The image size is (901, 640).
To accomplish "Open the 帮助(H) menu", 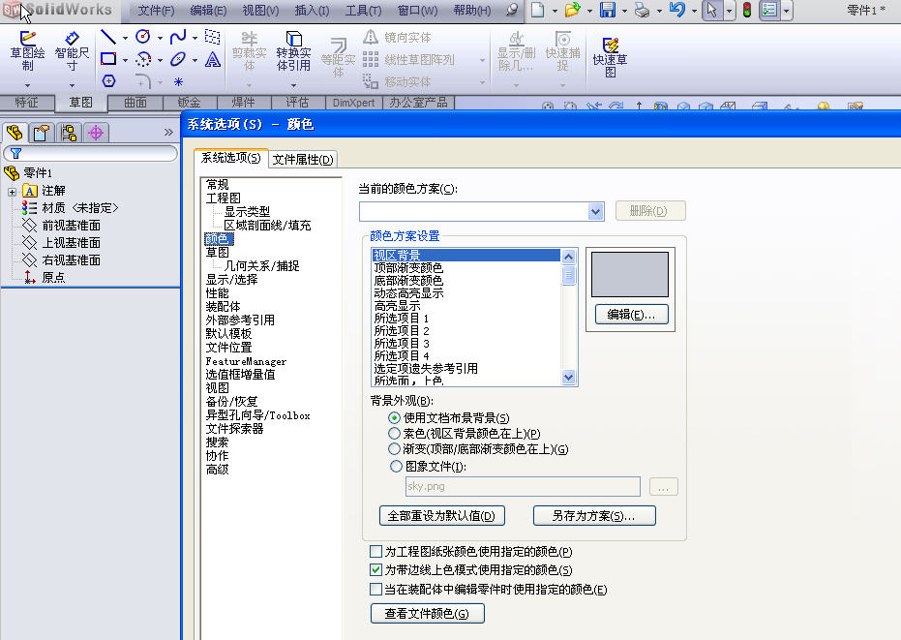I will (x=472, y=11).
